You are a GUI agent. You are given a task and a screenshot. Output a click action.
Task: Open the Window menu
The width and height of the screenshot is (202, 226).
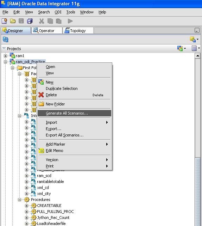tap(87, 12)
